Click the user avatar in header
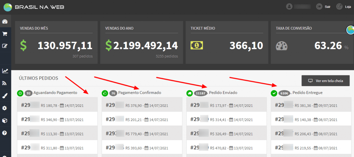354x157 pixels. tap(289, 7)
